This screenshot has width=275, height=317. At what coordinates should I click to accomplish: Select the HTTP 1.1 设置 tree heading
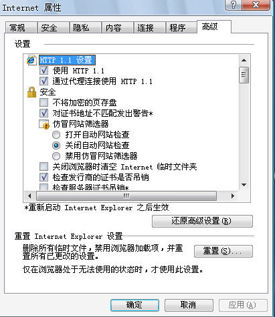pos(67,60)
